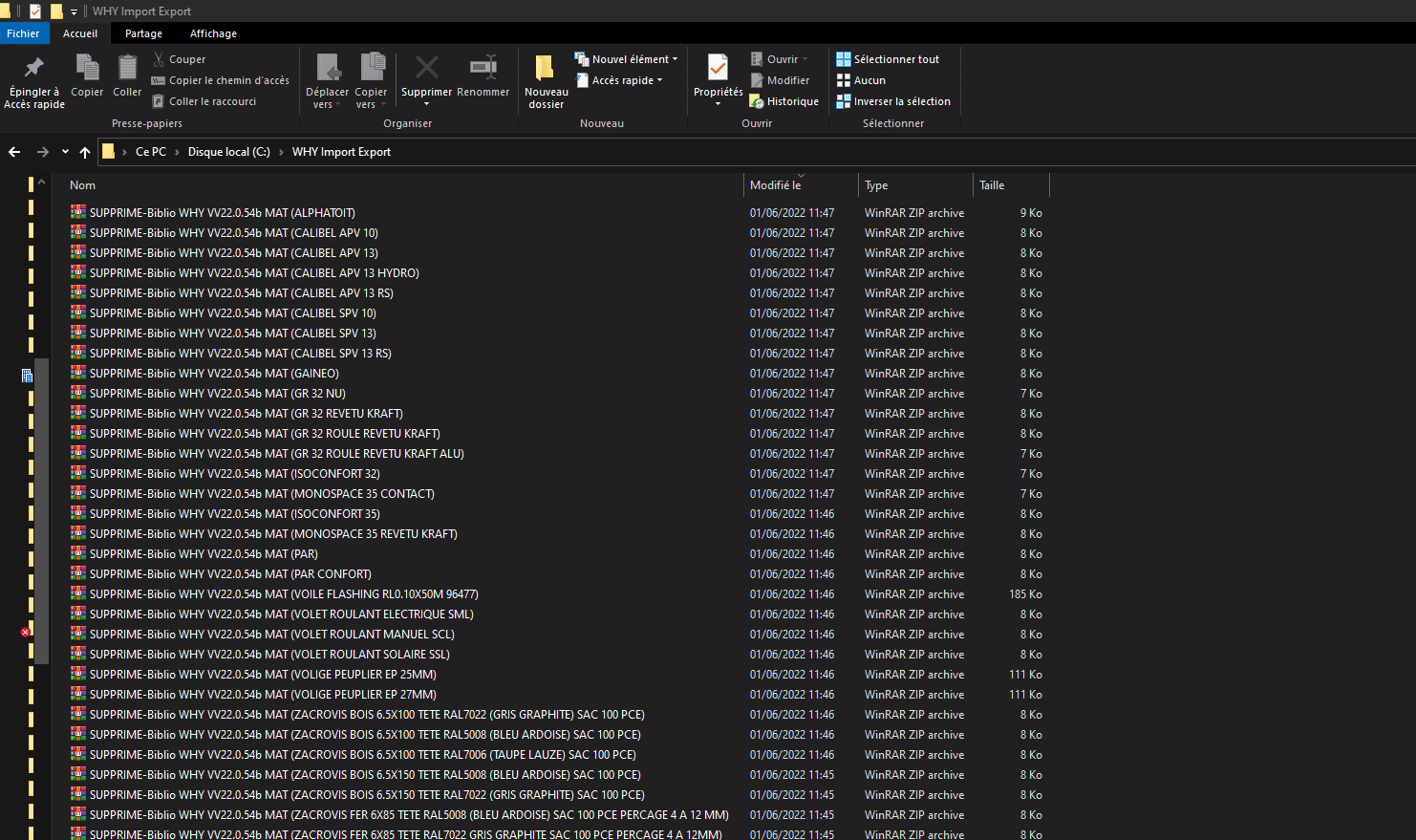Click the Coller paste icon

pyautogui.click(x=127, y=76)
